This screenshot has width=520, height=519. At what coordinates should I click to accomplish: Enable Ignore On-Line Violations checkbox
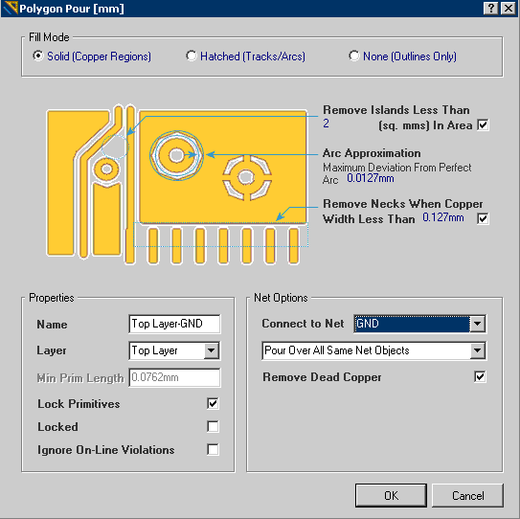tap(213, 450)
